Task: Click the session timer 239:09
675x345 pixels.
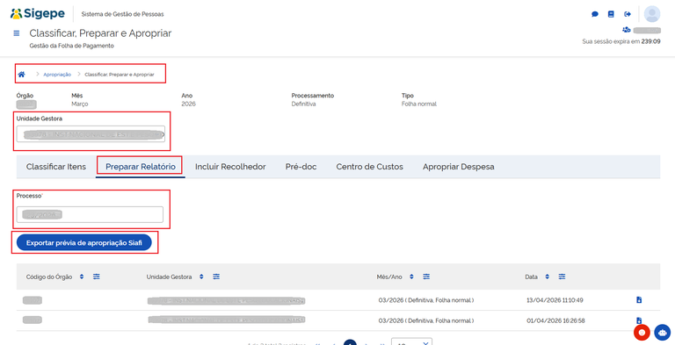Action: tap(651, 42)
